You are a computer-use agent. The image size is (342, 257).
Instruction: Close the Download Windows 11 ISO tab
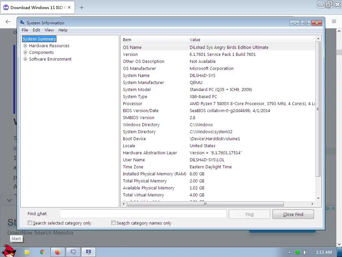(69, 7)
